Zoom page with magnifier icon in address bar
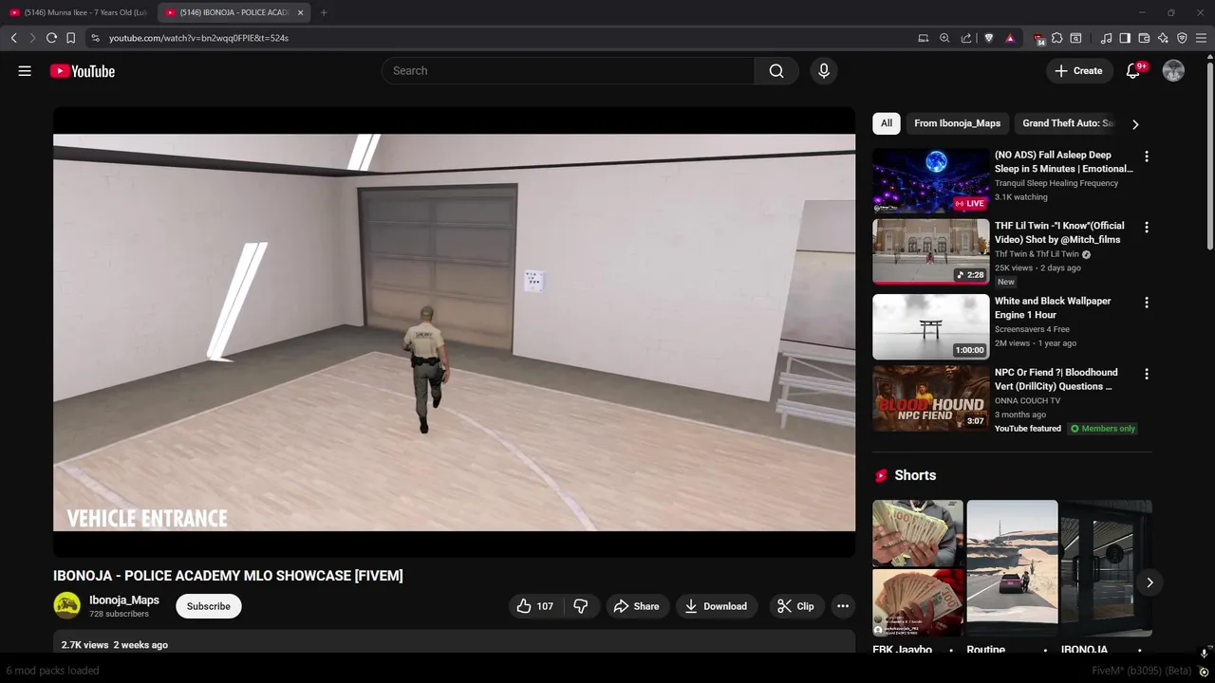The width and height of the screenshot is (1215, 683). tap(944, 38)
